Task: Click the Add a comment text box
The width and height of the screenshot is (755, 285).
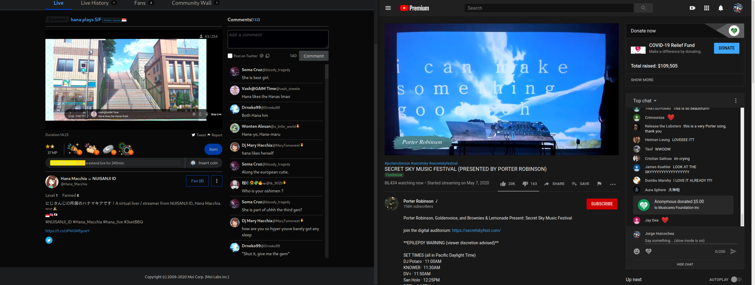Action: coord(278,39)
